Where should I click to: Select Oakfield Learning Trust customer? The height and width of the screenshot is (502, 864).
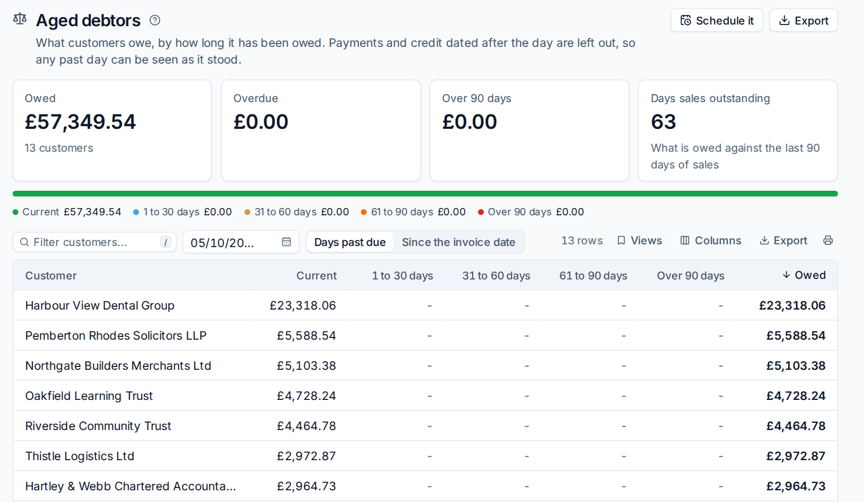(x=425, y=396)
